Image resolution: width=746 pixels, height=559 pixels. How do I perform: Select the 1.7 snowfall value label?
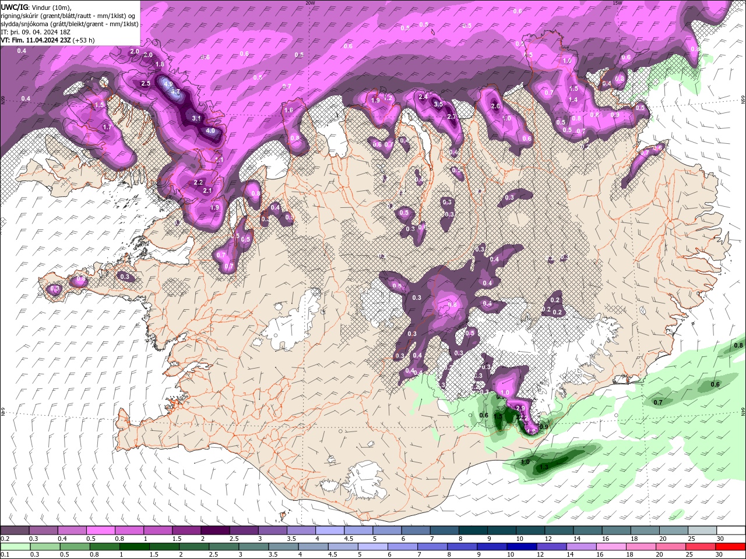point(107,127)
